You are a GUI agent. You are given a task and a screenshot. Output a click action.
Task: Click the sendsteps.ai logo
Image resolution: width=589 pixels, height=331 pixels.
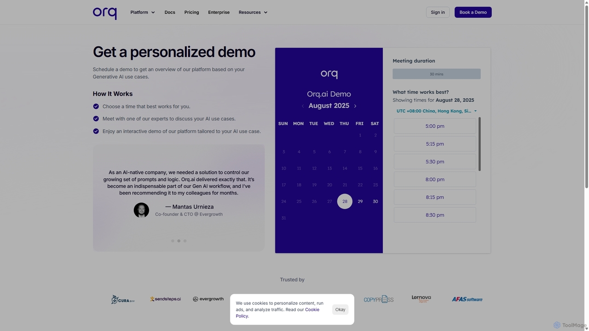(x=165, y=299)
